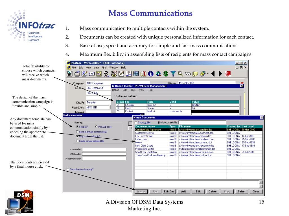Click the numbered page toolbar icon
Screen dimensions: 289x216
coord(129,74)
